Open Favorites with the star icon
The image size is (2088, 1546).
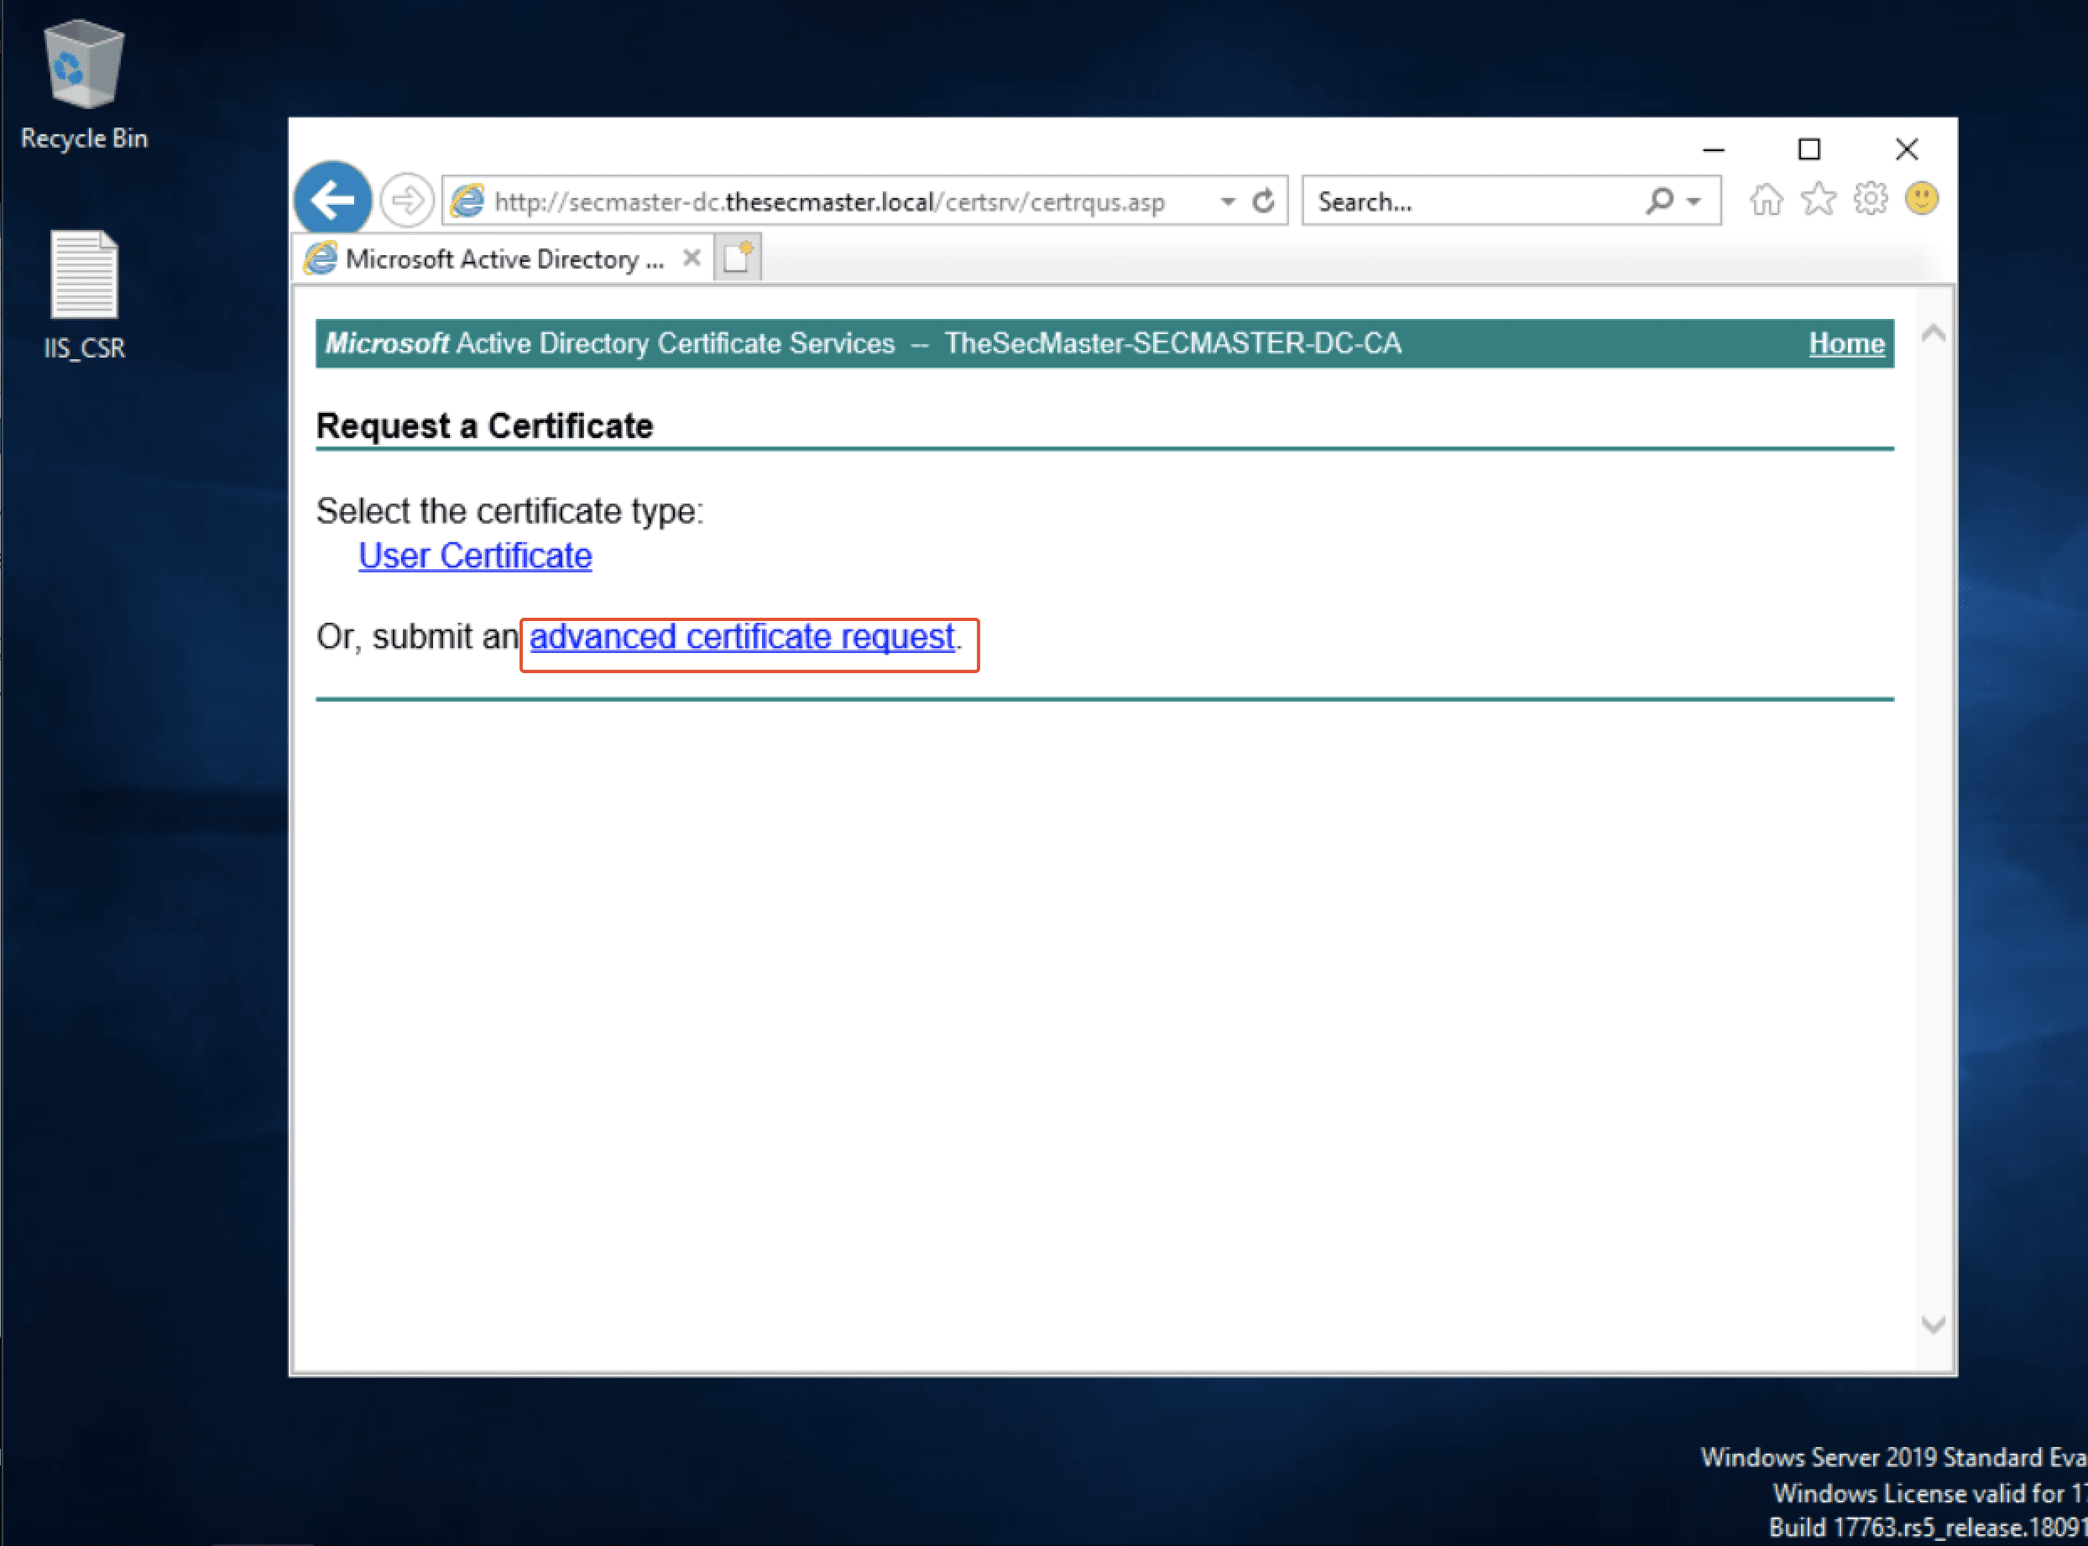coord(1819,199)
